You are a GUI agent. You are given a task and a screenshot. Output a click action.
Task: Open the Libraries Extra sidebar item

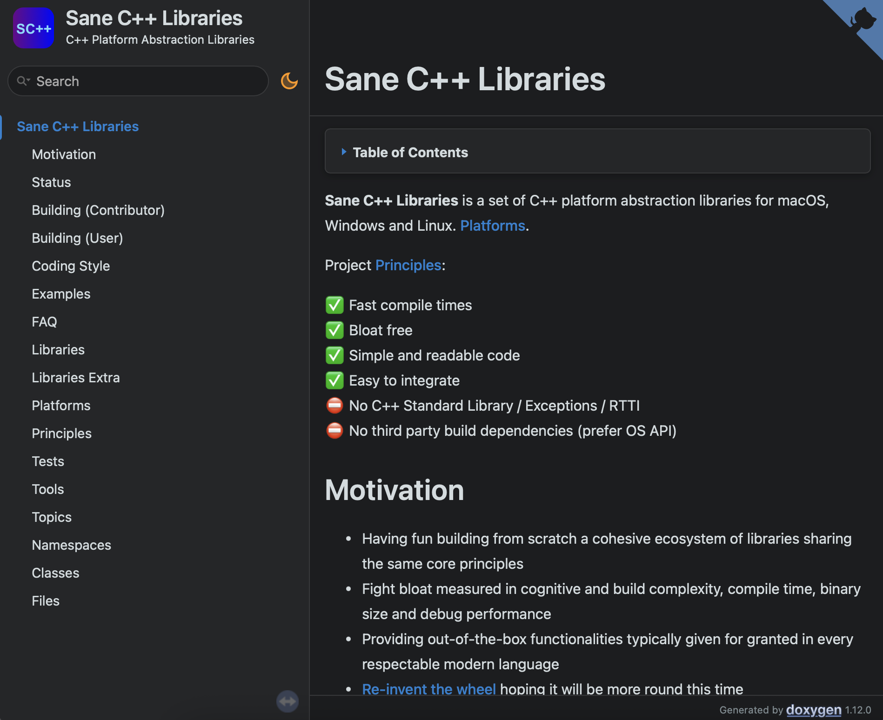click(x=76, y=378)
